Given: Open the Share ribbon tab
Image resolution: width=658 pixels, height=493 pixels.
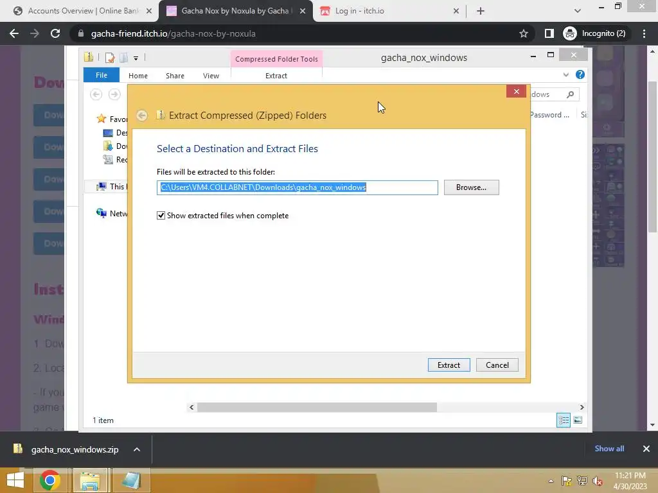Looking at the screenshot, I should point(175,76).
